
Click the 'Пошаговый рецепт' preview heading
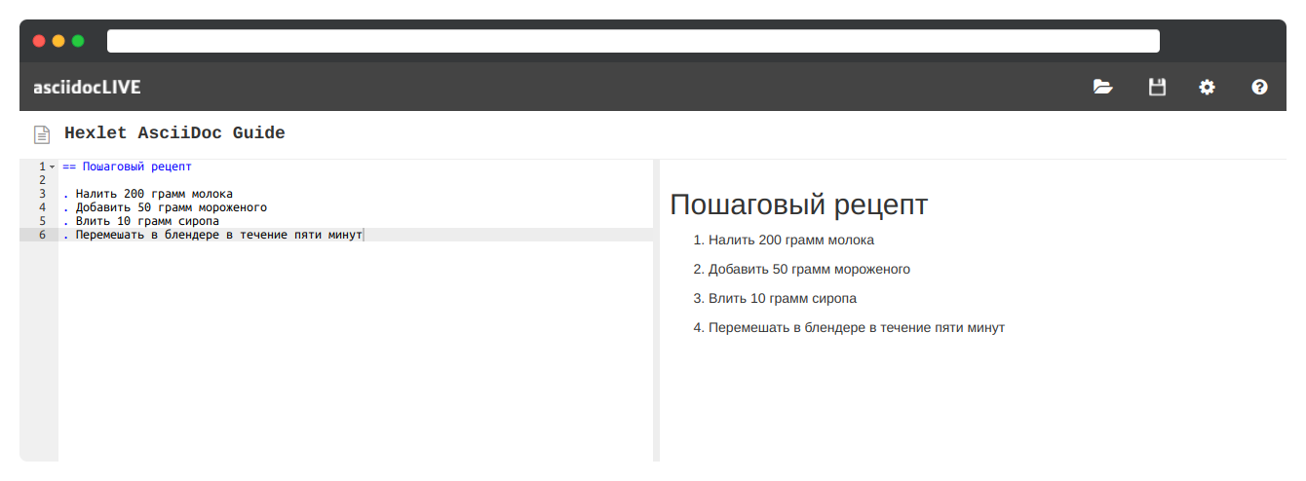(798, 204)
